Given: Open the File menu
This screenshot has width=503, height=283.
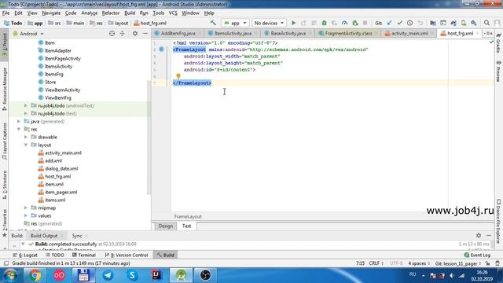Looking at the screenshot, I should point(6,13).
